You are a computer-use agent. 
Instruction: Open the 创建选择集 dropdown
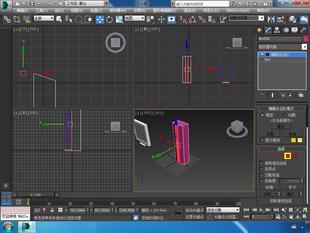point(262,18)
